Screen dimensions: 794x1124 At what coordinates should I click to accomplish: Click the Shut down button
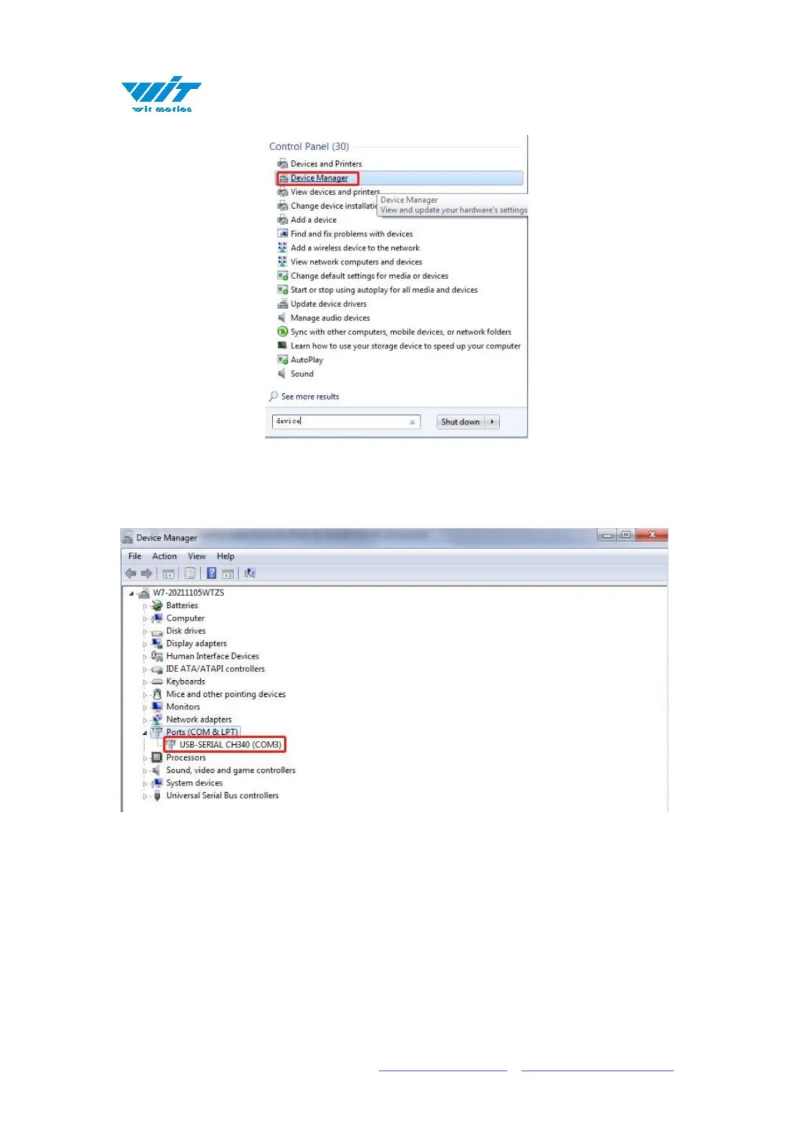460,422
